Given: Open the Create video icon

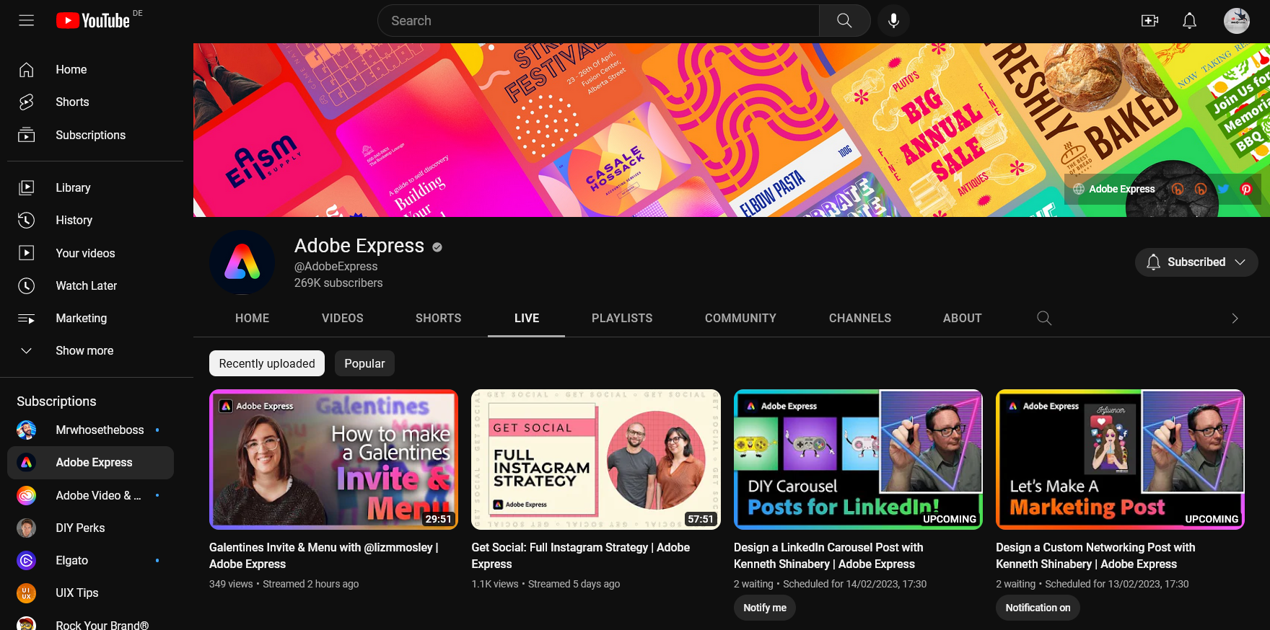Looking at the screenshot, I should (1149, 21).
